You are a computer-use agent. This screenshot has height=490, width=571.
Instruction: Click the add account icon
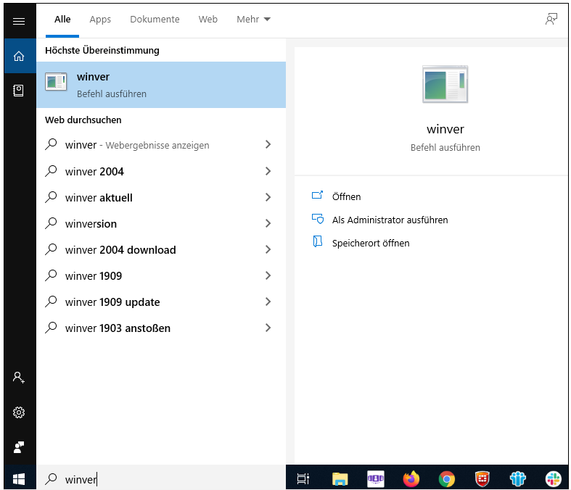point(19,378)
